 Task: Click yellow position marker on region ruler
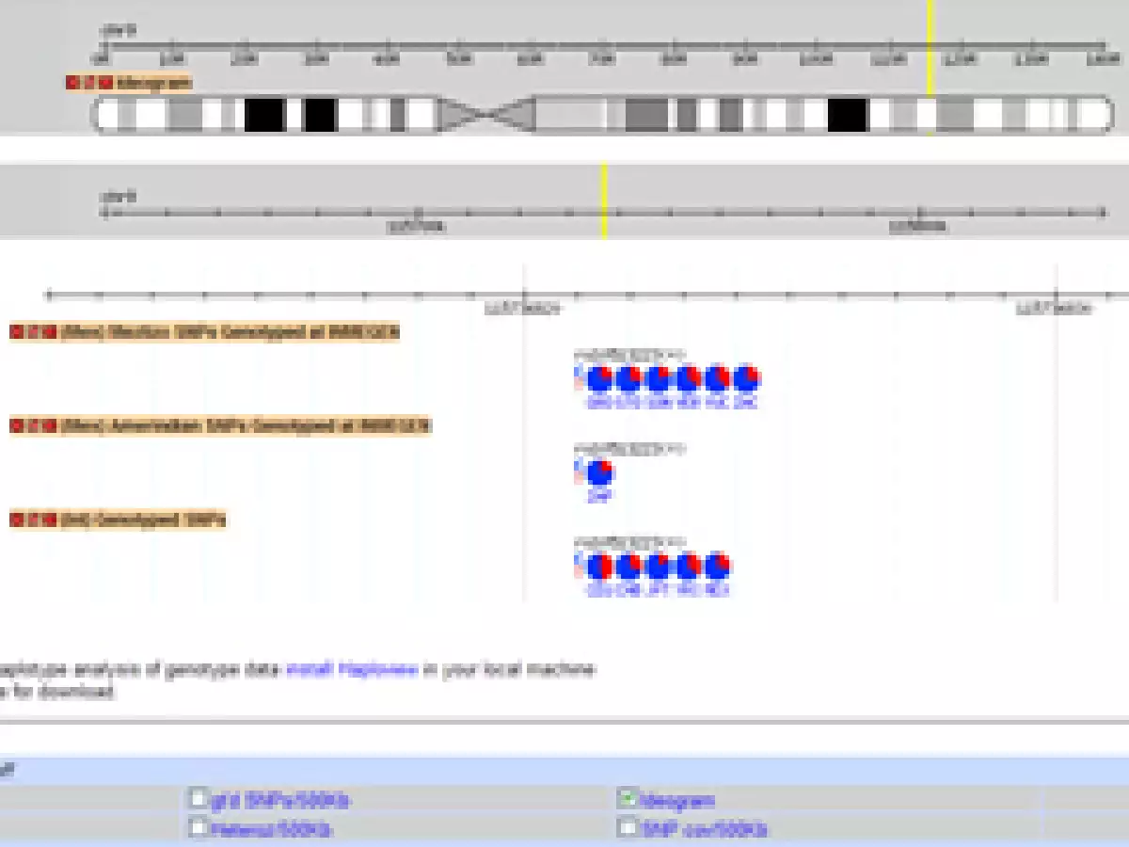click(604, 201)
